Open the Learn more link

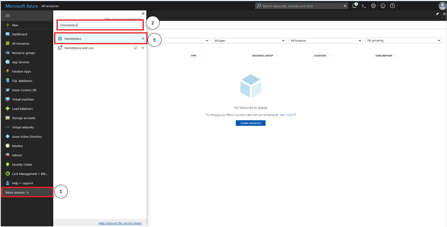tap(286, 115)
